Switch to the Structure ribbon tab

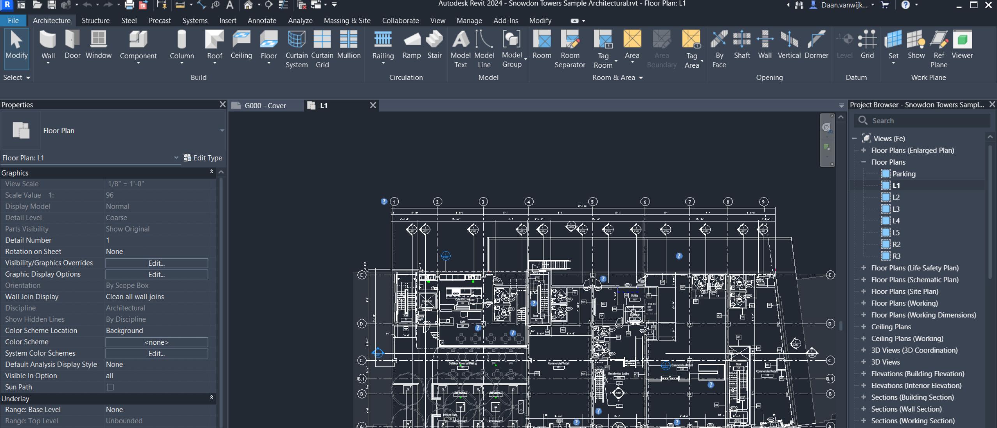(x=95, y=21)
